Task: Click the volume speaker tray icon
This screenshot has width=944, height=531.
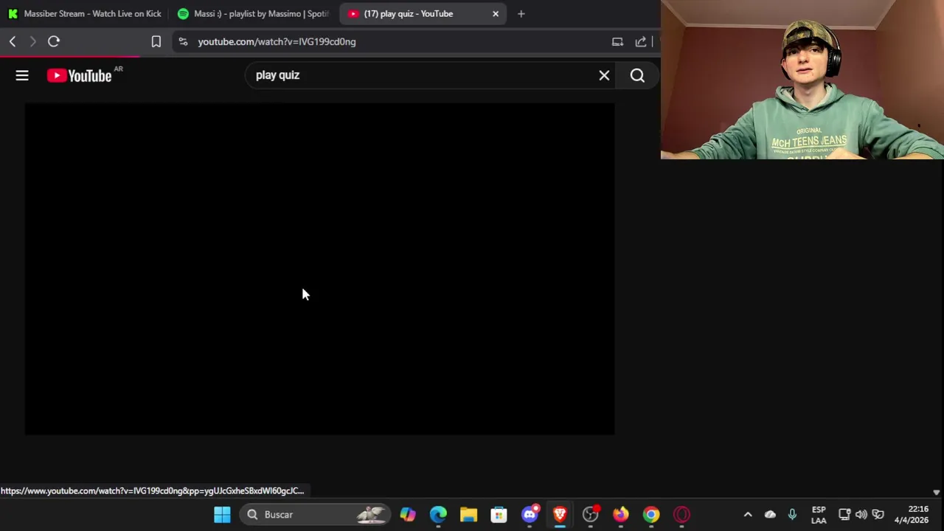Action: coord(861,515)
